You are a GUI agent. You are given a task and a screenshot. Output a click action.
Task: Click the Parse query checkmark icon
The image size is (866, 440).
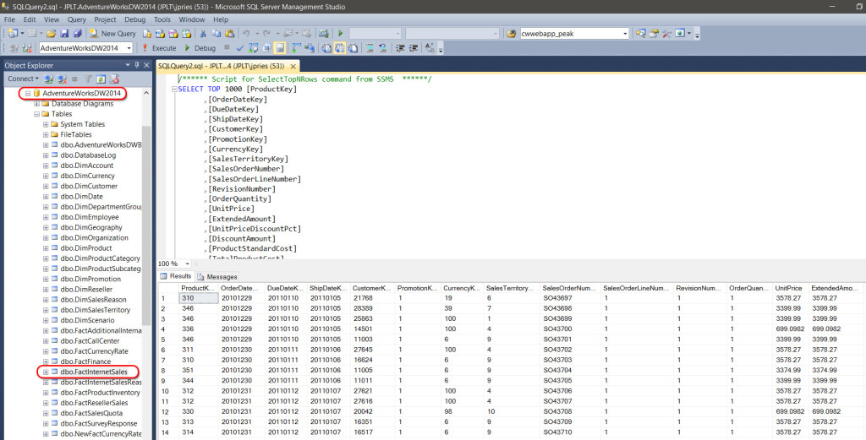(240, 48)
